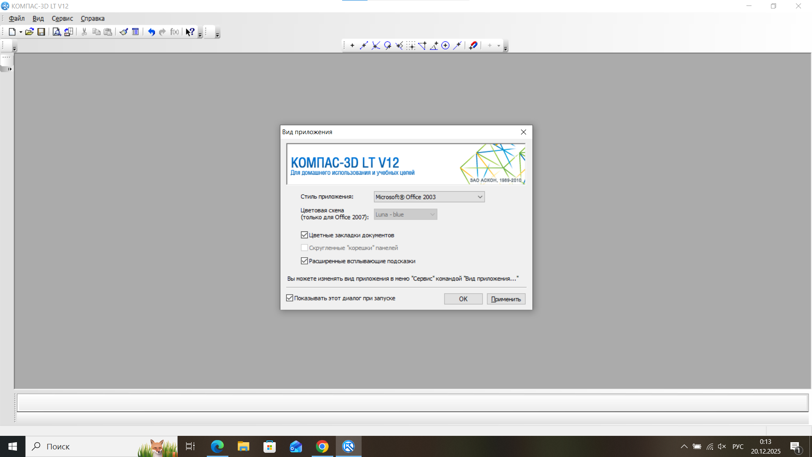Open Google Chrome from the taskbar
The image size is (812, 457).
(322, 446)
